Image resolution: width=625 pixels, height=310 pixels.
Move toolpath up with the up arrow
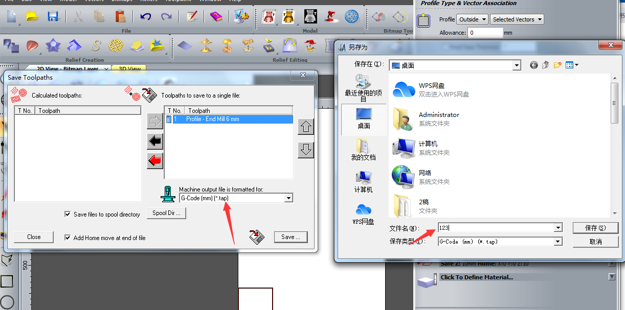(x=306, y=127)
